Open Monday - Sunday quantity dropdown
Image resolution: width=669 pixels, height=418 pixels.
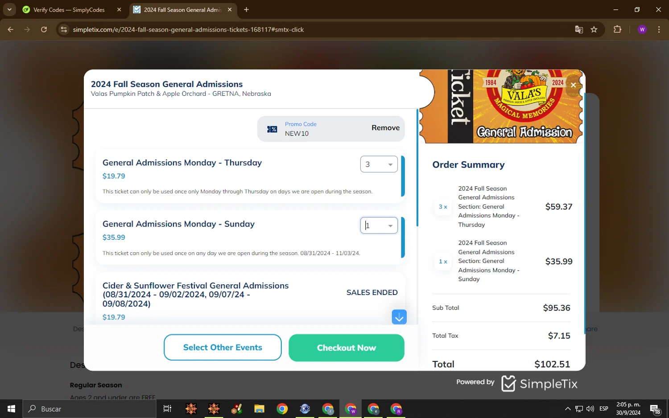(379, 225)
